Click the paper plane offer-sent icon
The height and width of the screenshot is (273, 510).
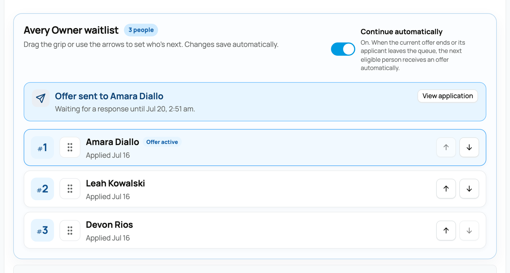coord(41,98)
